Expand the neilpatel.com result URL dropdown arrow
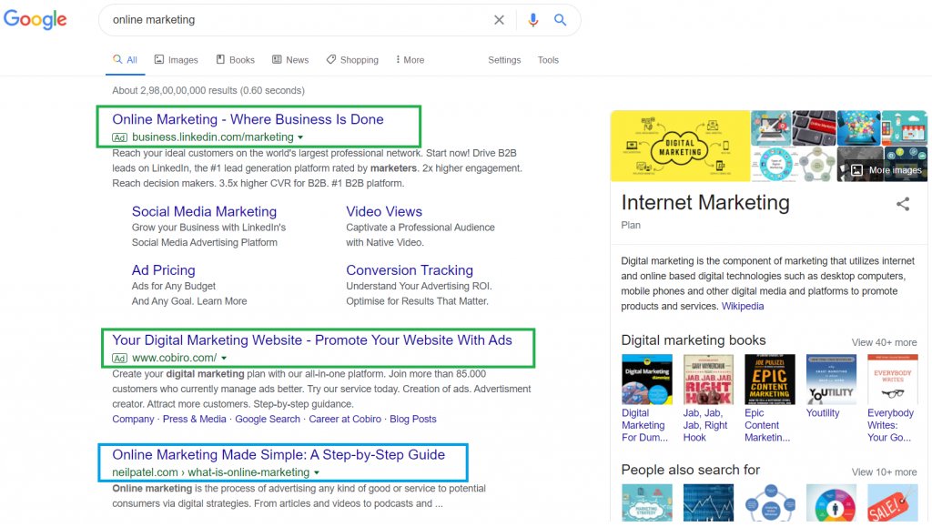Image resolution: width=932 pixels, height=527 pixels. (x=317, y=473)
